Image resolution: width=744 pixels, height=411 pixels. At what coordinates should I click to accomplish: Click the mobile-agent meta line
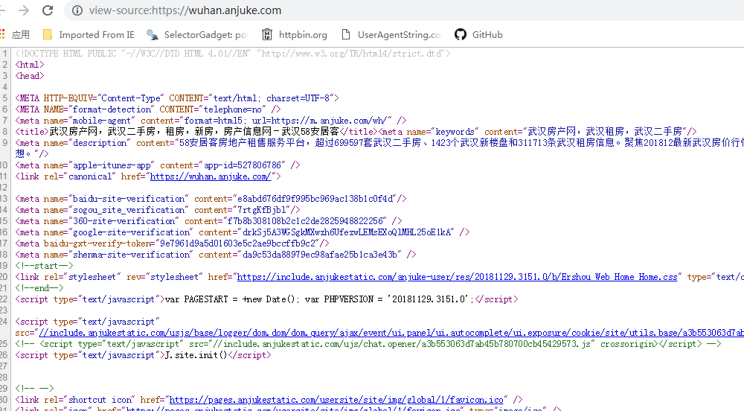point(211,121)
